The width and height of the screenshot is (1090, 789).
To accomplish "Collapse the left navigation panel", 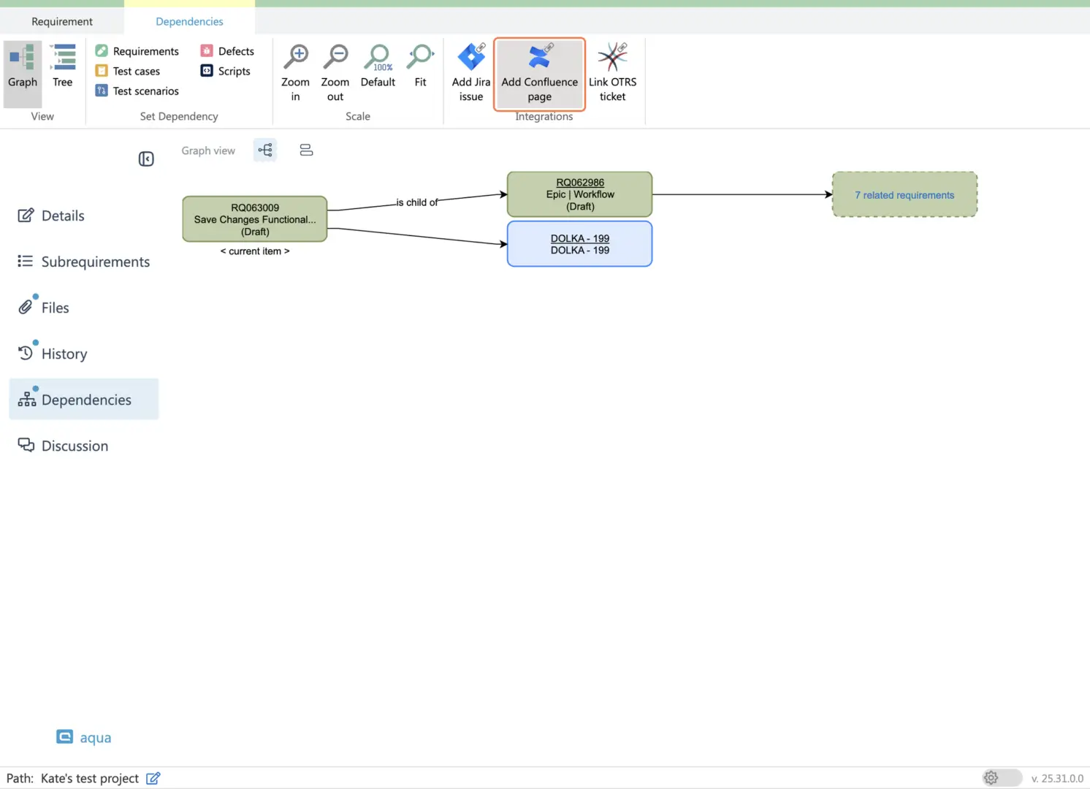I will point(146,159).
